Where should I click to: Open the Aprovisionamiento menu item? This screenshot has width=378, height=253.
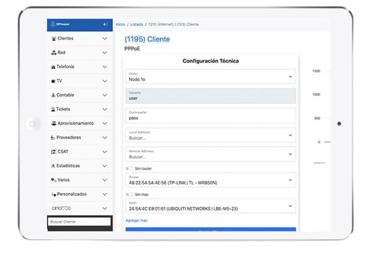[80, 123]
